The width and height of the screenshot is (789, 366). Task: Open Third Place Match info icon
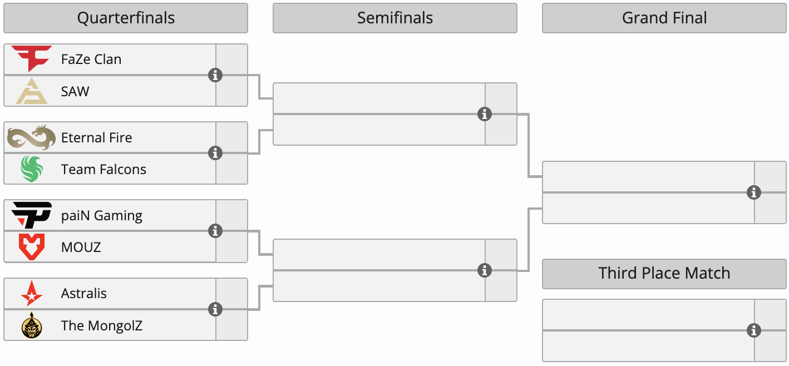(x=754, y=330)
